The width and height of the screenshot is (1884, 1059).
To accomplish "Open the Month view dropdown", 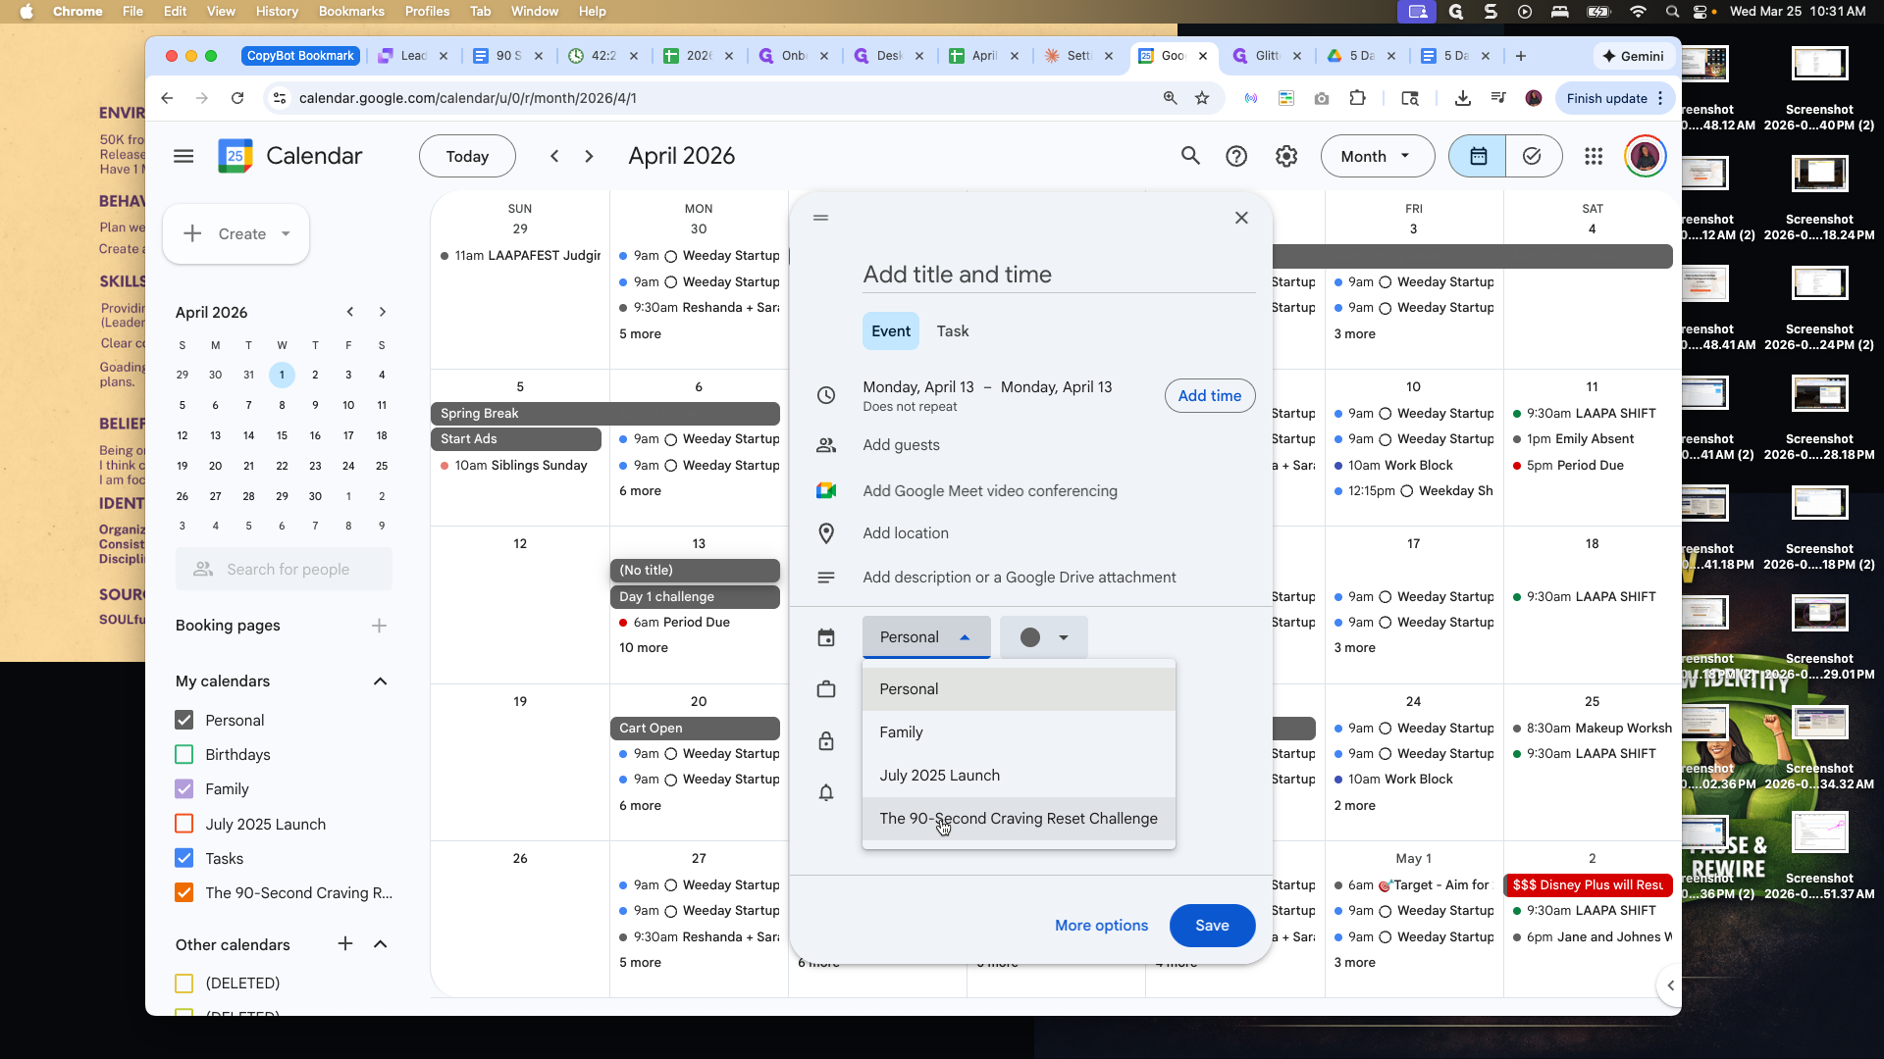I will click(1377, 156).
